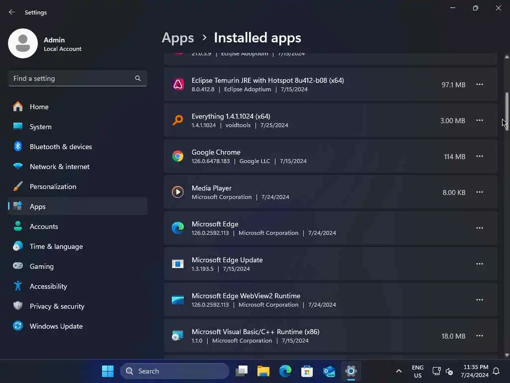Click the muted volume tray icon

click(x=449, y=371)
